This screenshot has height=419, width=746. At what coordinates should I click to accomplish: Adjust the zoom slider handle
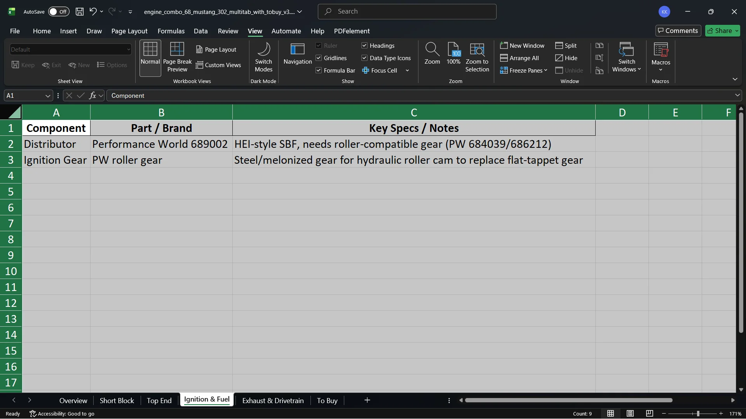(698, 414)
